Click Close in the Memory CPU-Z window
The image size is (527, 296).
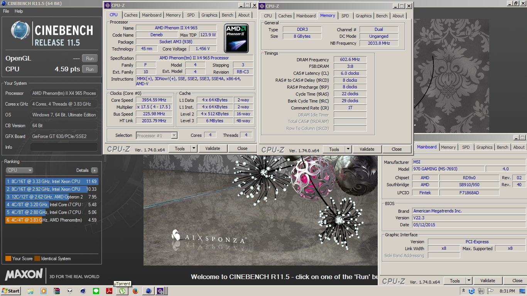click(x=397, y=149)
